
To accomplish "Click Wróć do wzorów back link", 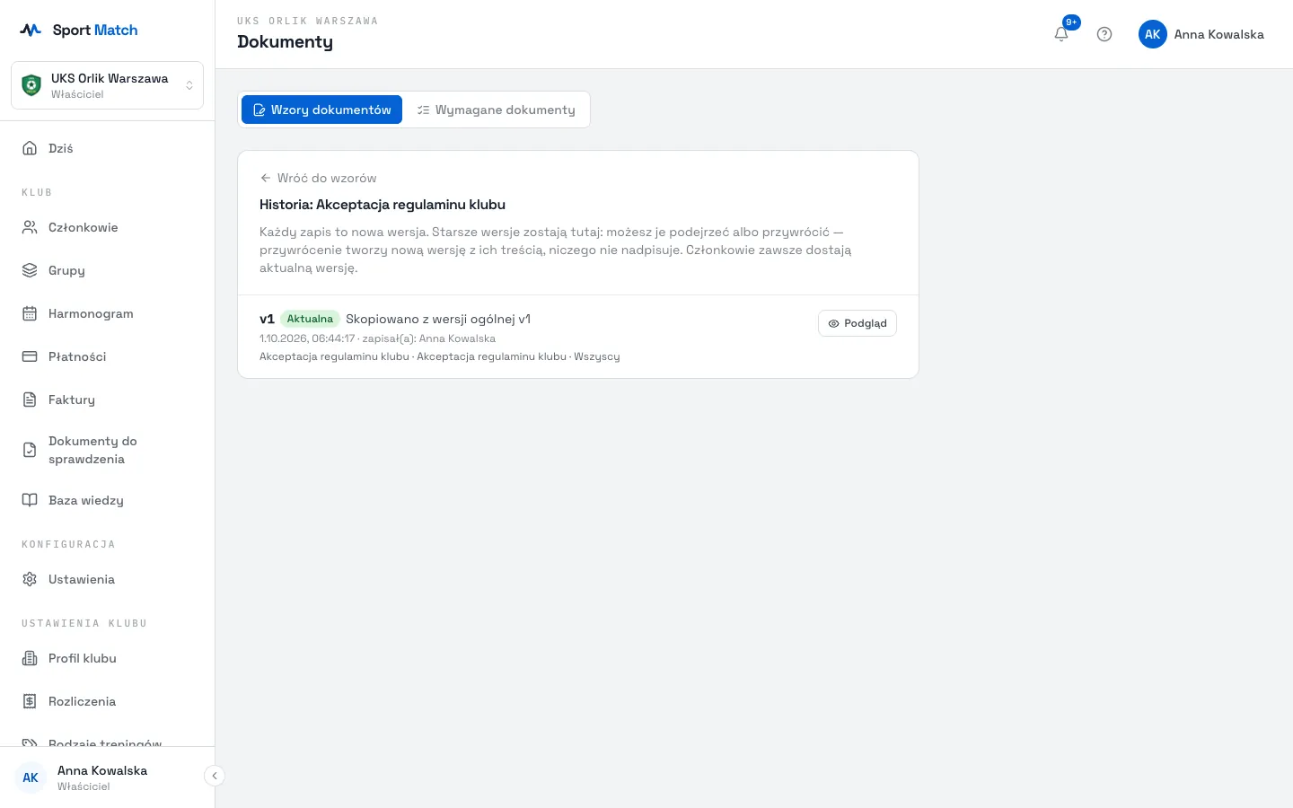I will coord(318,178).
